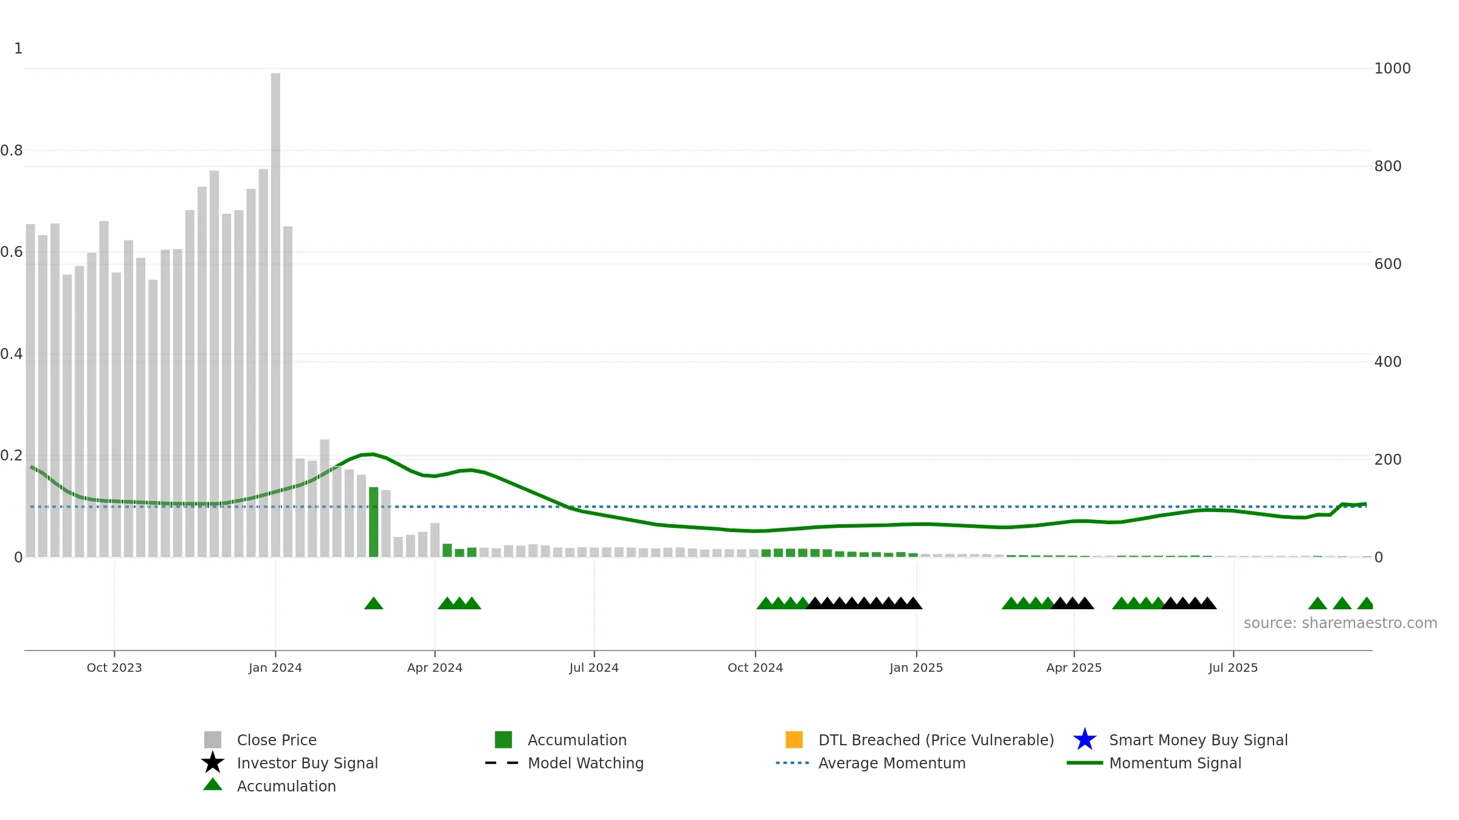Click the lone green triangle marker before Apr 2024
Image resolution: width=1459 pixels, height=820 pixels.
pyautogui.click(x=374, y=603)
